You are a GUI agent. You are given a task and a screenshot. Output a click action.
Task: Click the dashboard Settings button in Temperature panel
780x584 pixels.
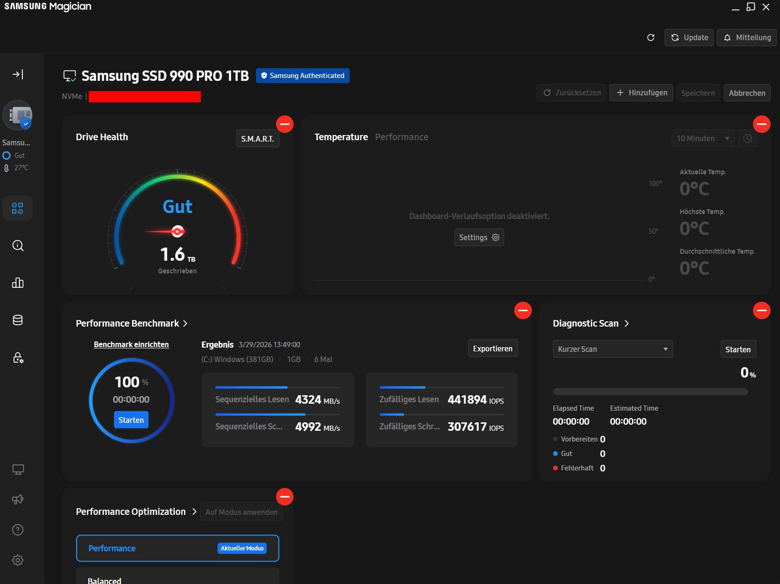[x=479, y=237]
